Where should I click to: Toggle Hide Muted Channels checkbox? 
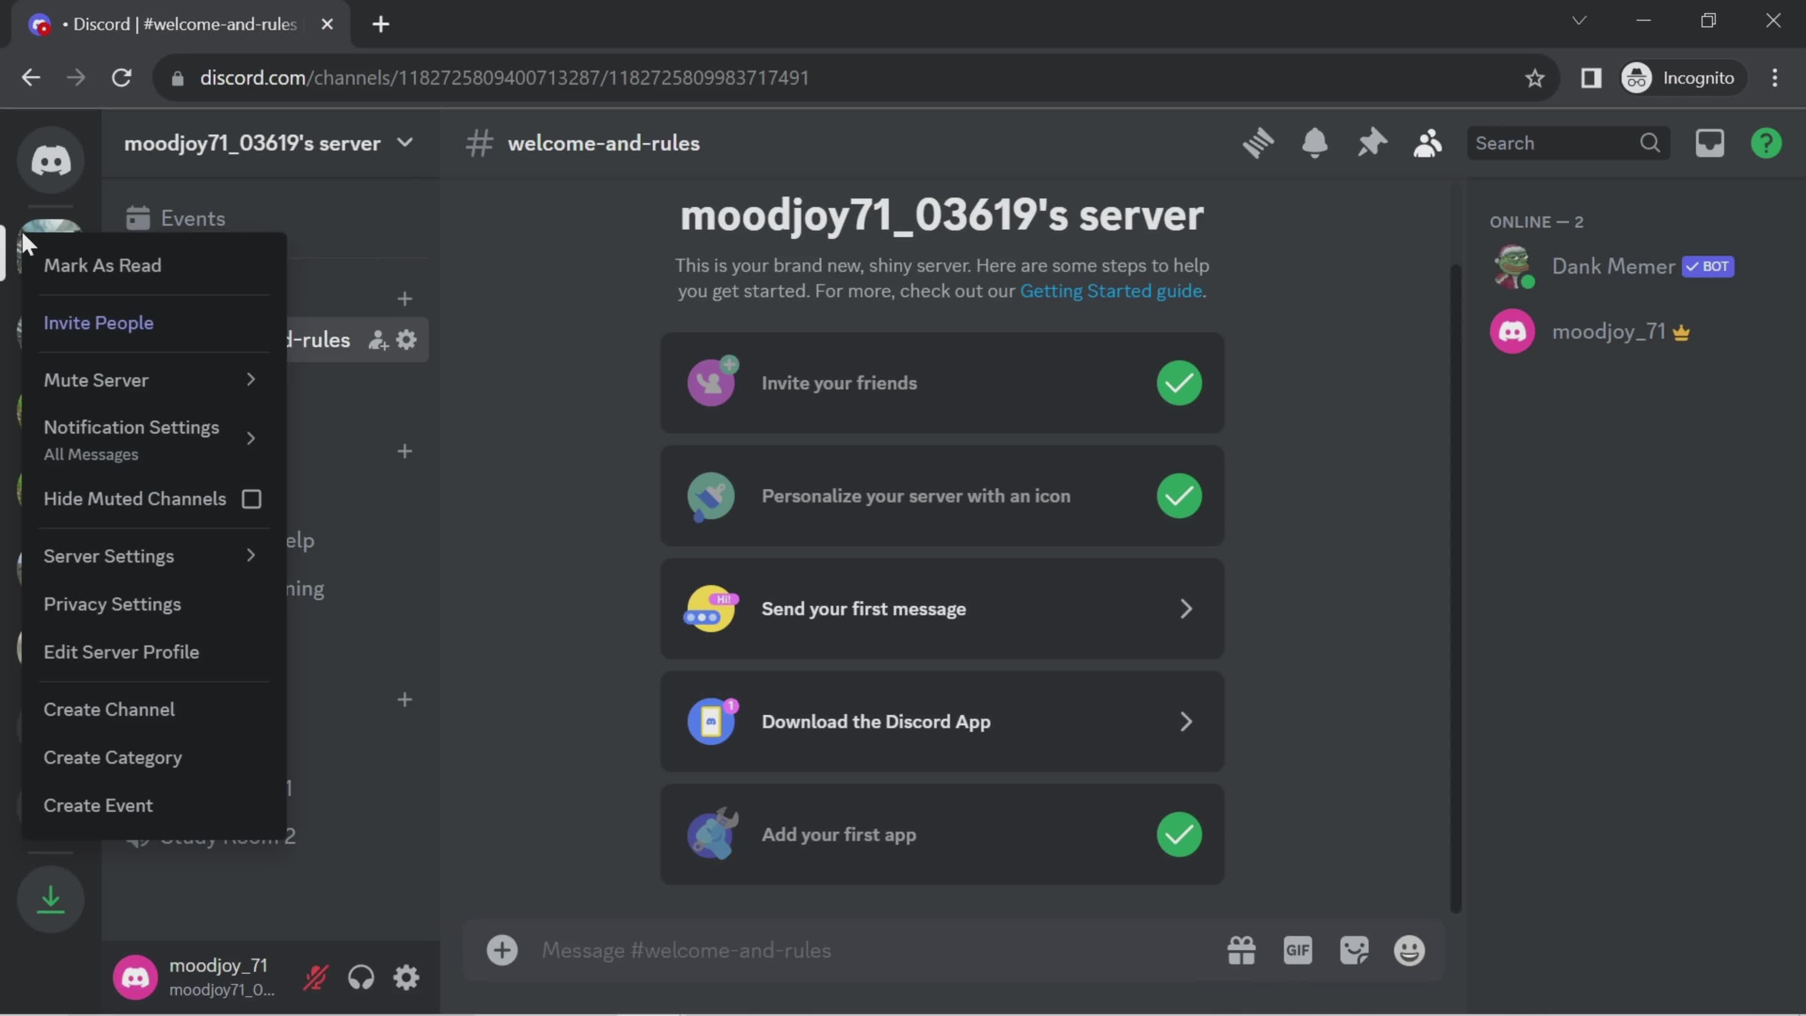(252, 499)
